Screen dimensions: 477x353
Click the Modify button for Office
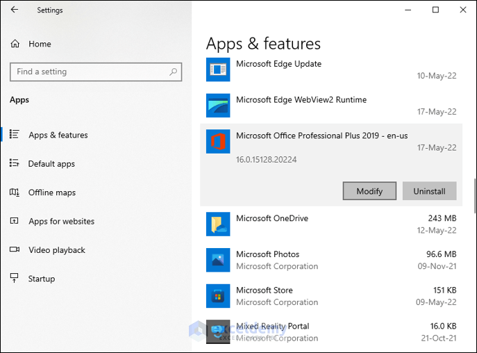coord(369,191)
